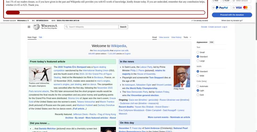Image resolution: width=257 pixels, height=132 pixels.
Task: Choose PayPal payment method logo
Action: click(x=222, y=8)
